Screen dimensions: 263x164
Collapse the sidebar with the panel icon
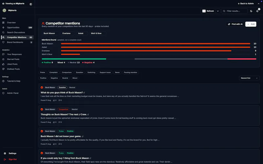[31, 4]
